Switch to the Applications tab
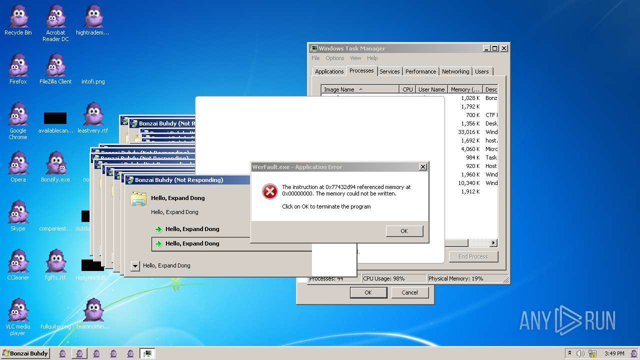The image size is (640, 360). tap(329, 71)
